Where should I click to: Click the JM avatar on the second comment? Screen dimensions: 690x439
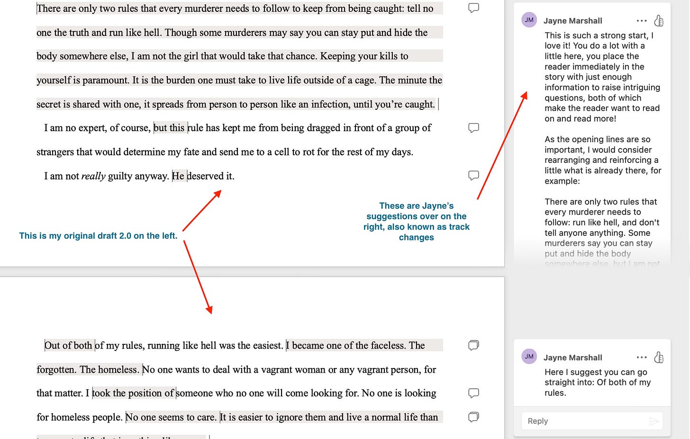click(529, 357)
